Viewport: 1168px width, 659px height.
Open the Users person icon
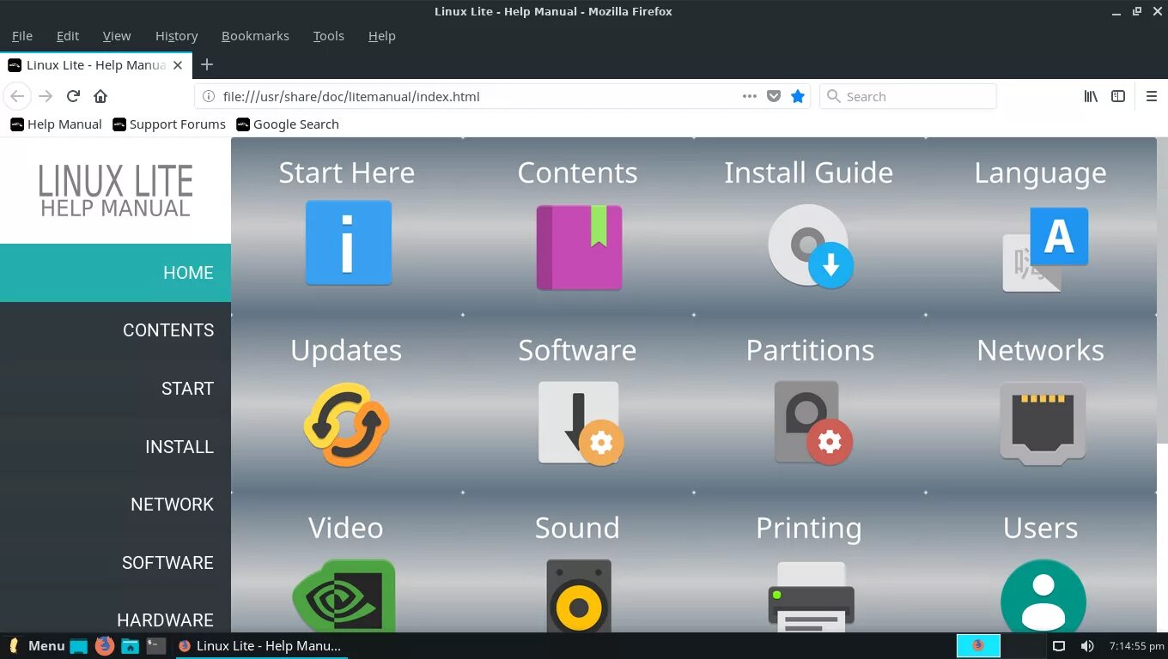(x=1043, y=596)
